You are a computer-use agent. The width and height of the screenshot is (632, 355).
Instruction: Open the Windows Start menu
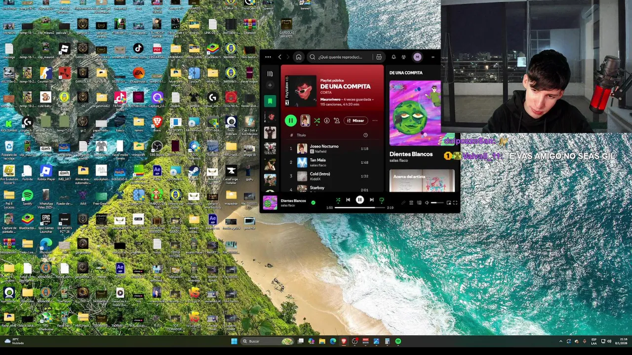(x=234, y=341)
